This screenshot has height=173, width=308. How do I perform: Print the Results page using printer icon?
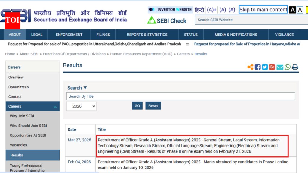click(295, 67)
